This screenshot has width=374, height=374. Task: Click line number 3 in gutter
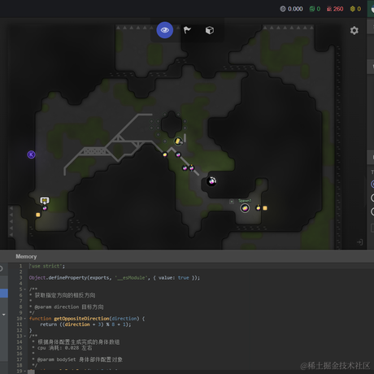[x=20, y=278]
